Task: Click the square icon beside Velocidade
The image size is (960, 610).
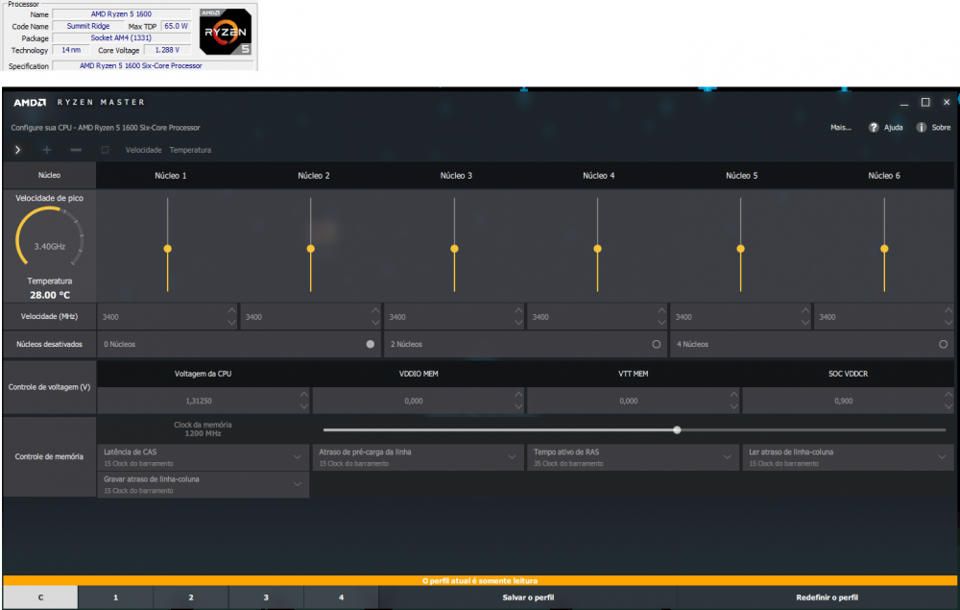Action: coord(105,150)
